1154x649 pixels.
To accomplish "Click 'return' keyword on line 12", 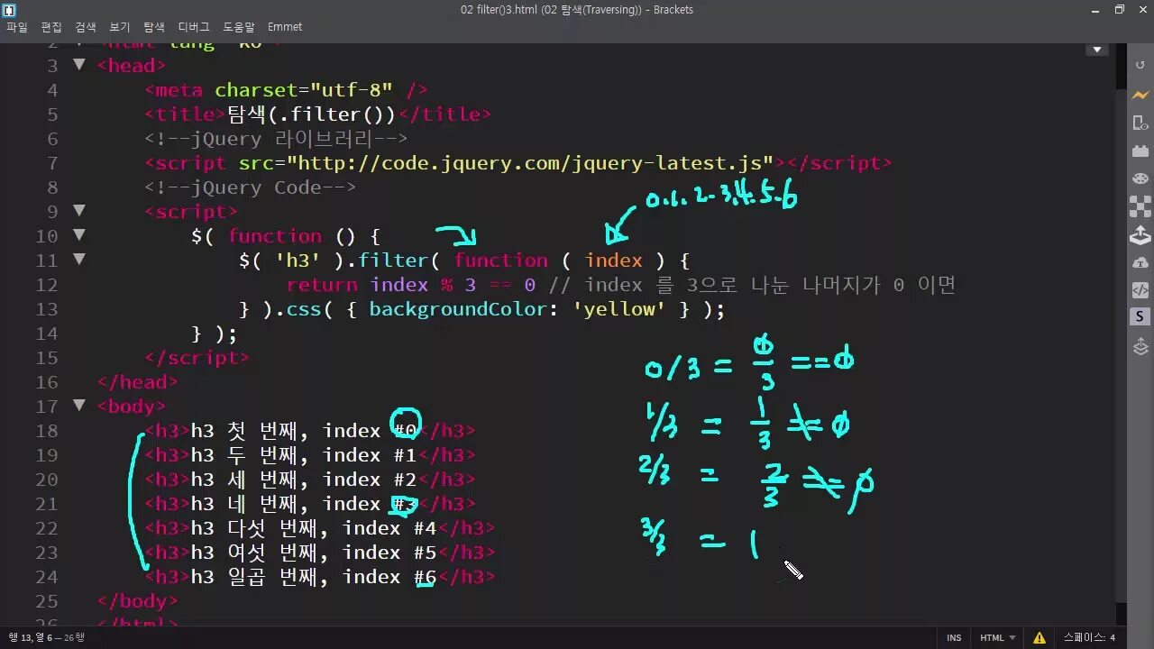I will (x=322, y=285).
